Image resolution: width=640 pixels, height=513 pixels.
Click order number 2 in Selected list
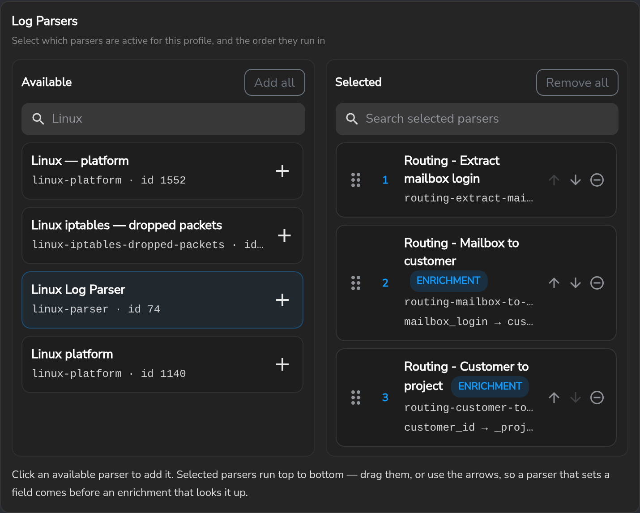[385, 283]
